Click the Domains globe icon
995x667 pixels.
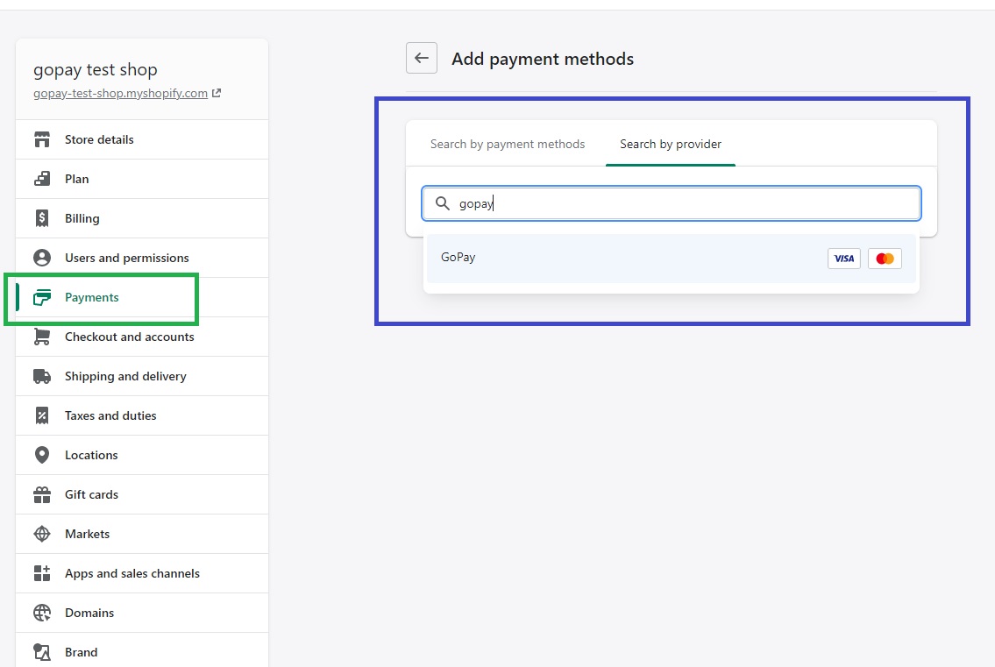(42, 613)
